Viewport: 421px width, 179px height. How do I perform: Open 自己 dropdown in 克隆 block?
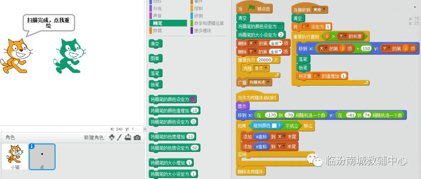261,68
